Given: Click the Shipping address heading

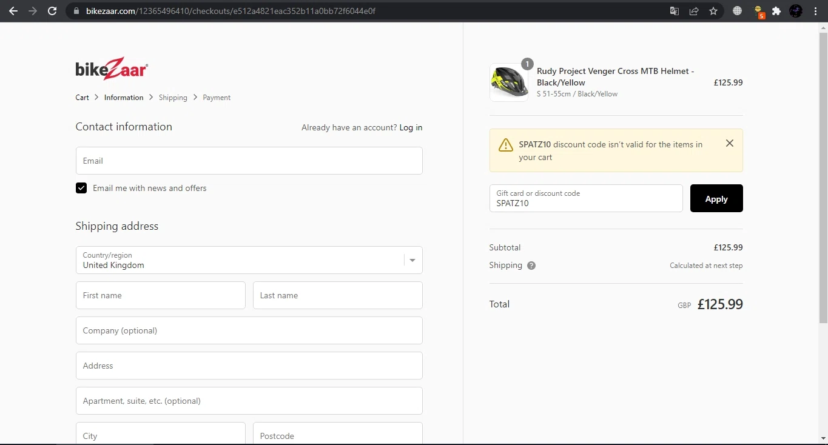Looking at the screenshot, I should point(116,226).
